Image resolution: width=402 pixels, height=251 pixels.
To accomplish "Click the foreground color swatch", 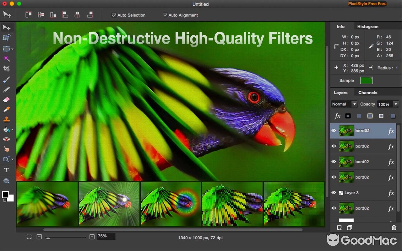I will (5, 195).
